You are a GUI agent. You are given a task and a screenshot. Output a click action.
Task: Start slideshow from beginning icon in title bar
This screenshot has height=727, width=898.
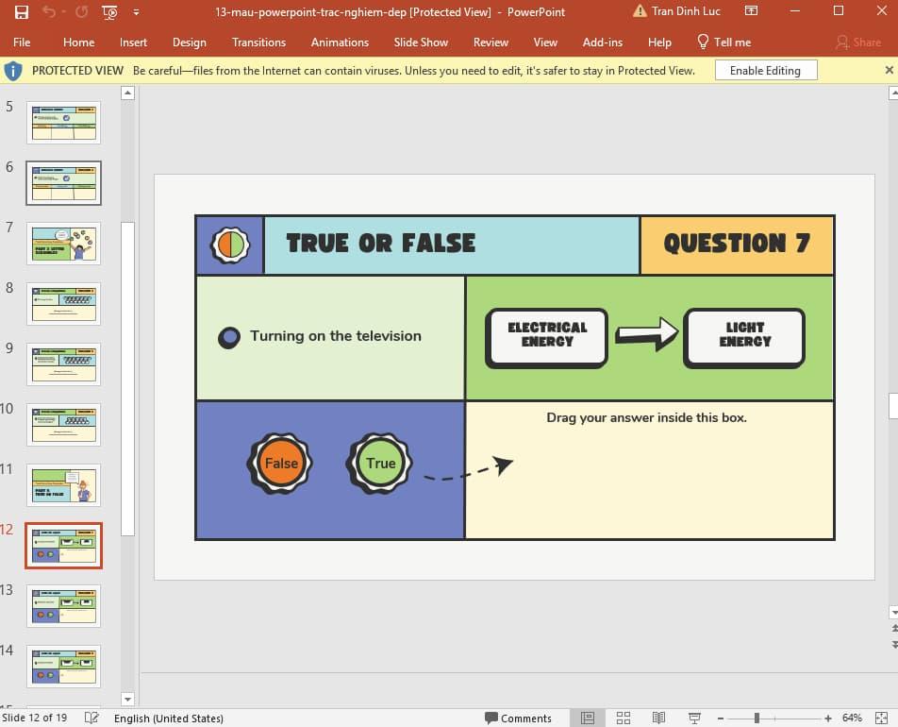(x=109, y=12)
